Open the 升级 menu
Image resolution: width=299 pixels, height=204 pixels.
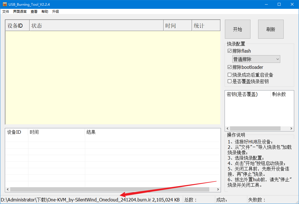pos(56,12)
